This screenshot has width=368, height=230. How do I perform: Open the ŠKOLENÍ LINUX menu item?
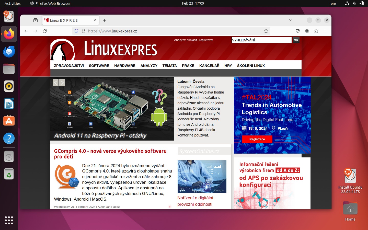[x=251, y=66]
